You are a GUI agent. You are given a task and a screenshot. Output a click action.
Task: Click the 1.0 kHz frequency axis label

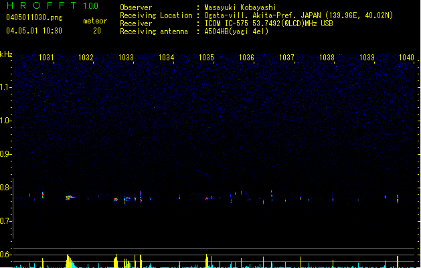[6, 121]
